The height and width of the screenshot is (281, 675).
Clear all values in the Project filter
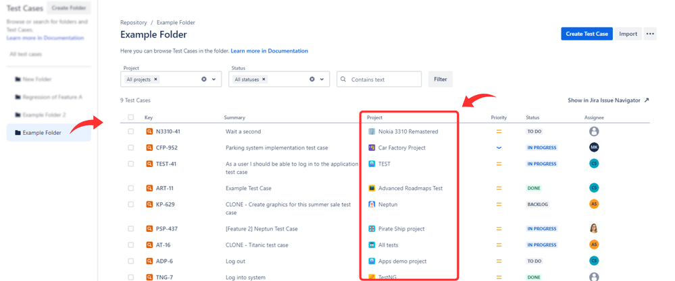(204, 80)
